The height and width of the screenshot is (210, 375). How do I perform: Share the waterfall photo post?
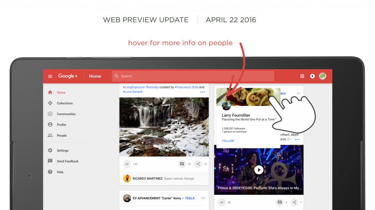pyautogui.click(x=198, y=164)
